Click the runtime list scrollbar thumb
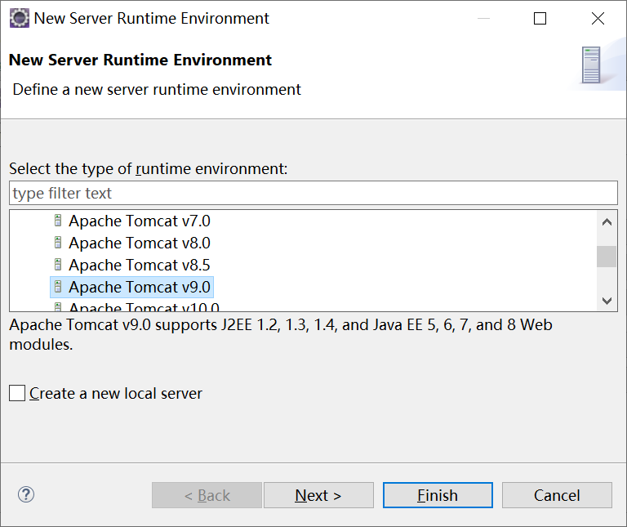The height and width of the screenshot is (527, 627). pos(607,257)
